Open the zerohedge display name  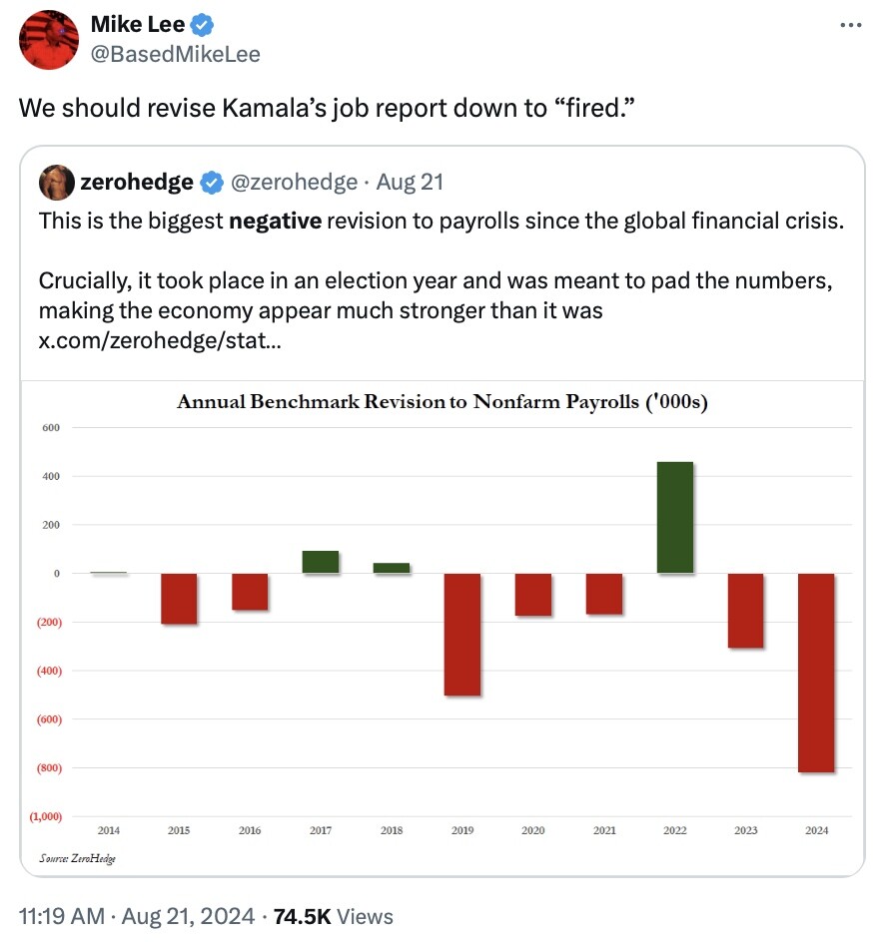[x=137, y=182]
